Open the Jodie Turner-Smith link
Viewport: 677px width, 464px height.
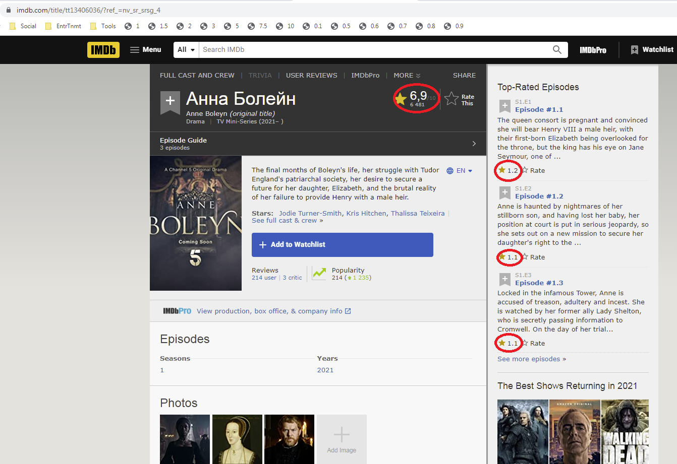tap(310, 214)
